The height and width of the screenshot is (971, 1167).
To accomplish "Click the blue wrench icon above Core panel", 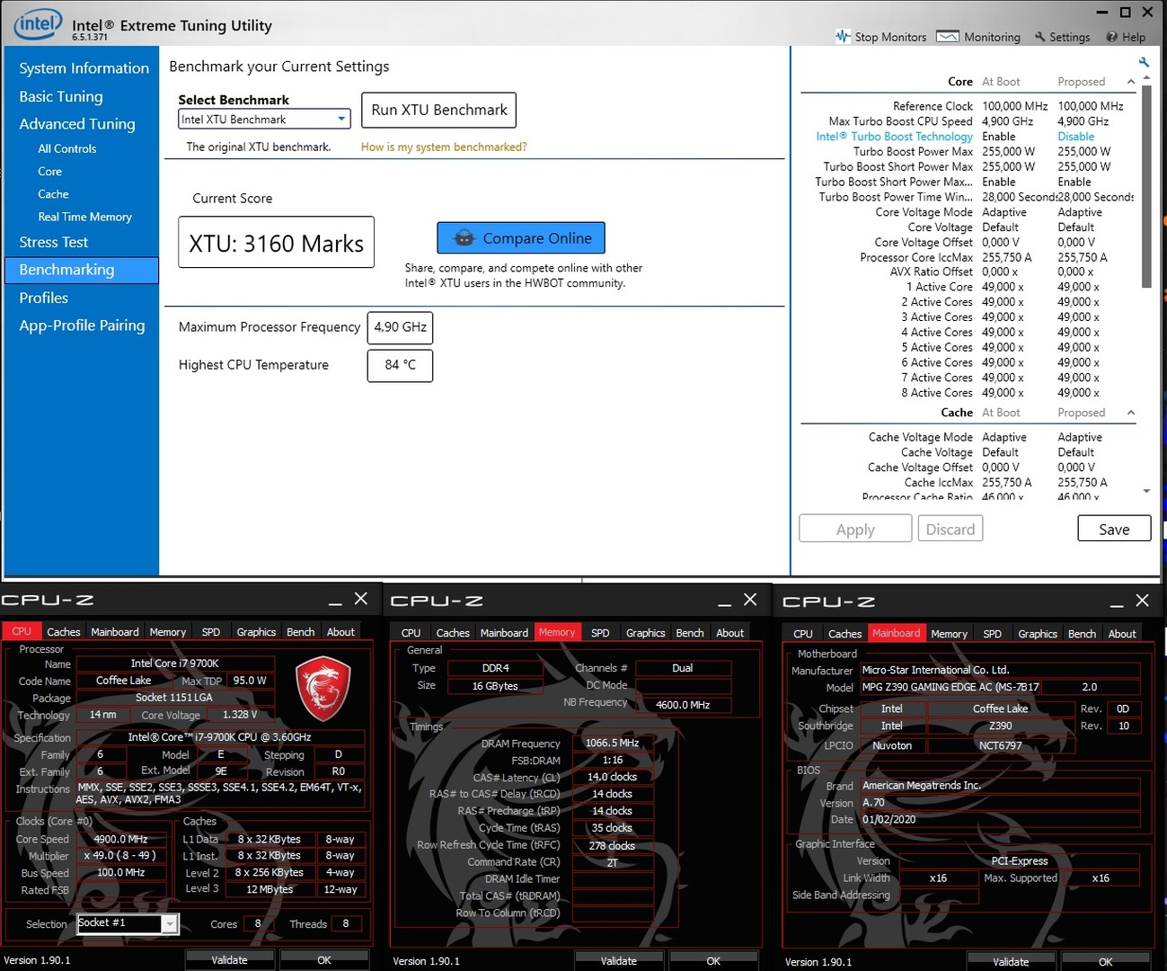I will coord(1144,62).
